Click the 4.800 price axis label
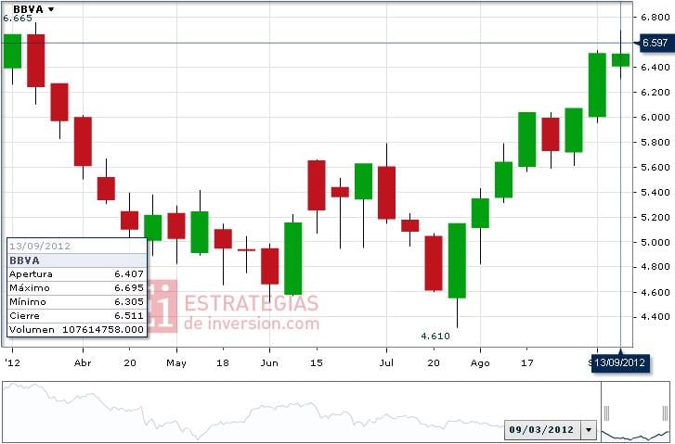The image size is (675, 444). 656,267
